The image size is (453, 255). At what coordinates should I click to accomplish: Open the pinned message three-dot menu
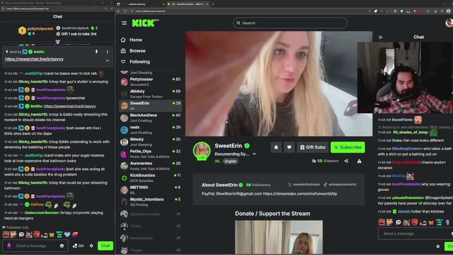(x=107, y=52)
